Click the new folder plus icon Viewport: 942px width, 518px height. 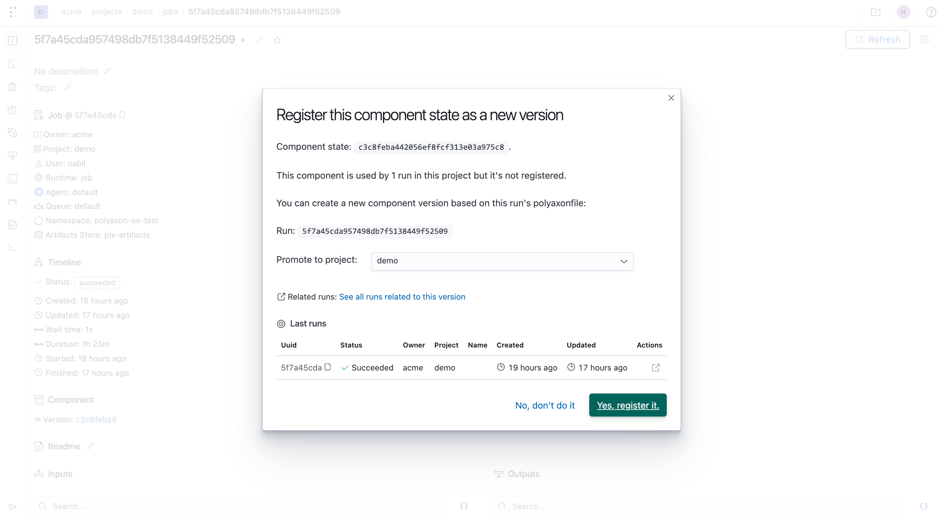click(875, 12)
